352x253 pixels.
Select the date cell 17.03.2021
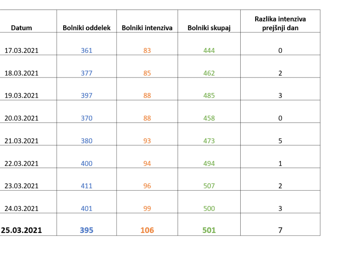click(22, 51)
